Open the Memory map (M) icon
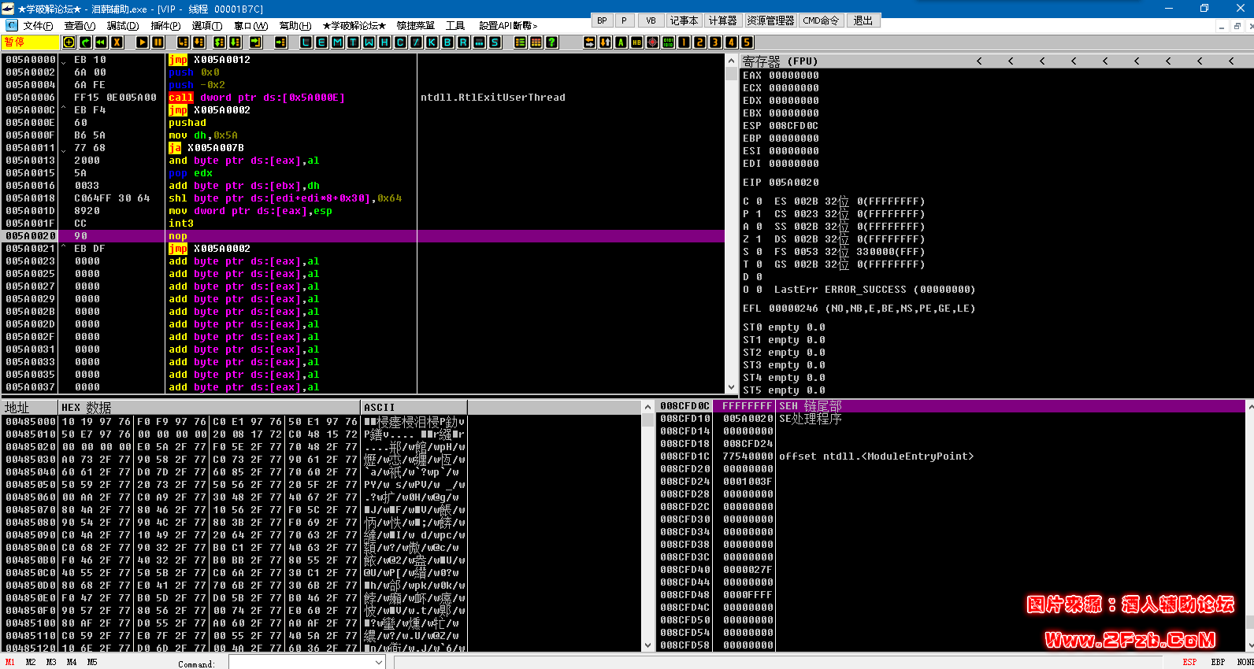Viewport: 1254px width, 669px height. (x=337, y=43)
